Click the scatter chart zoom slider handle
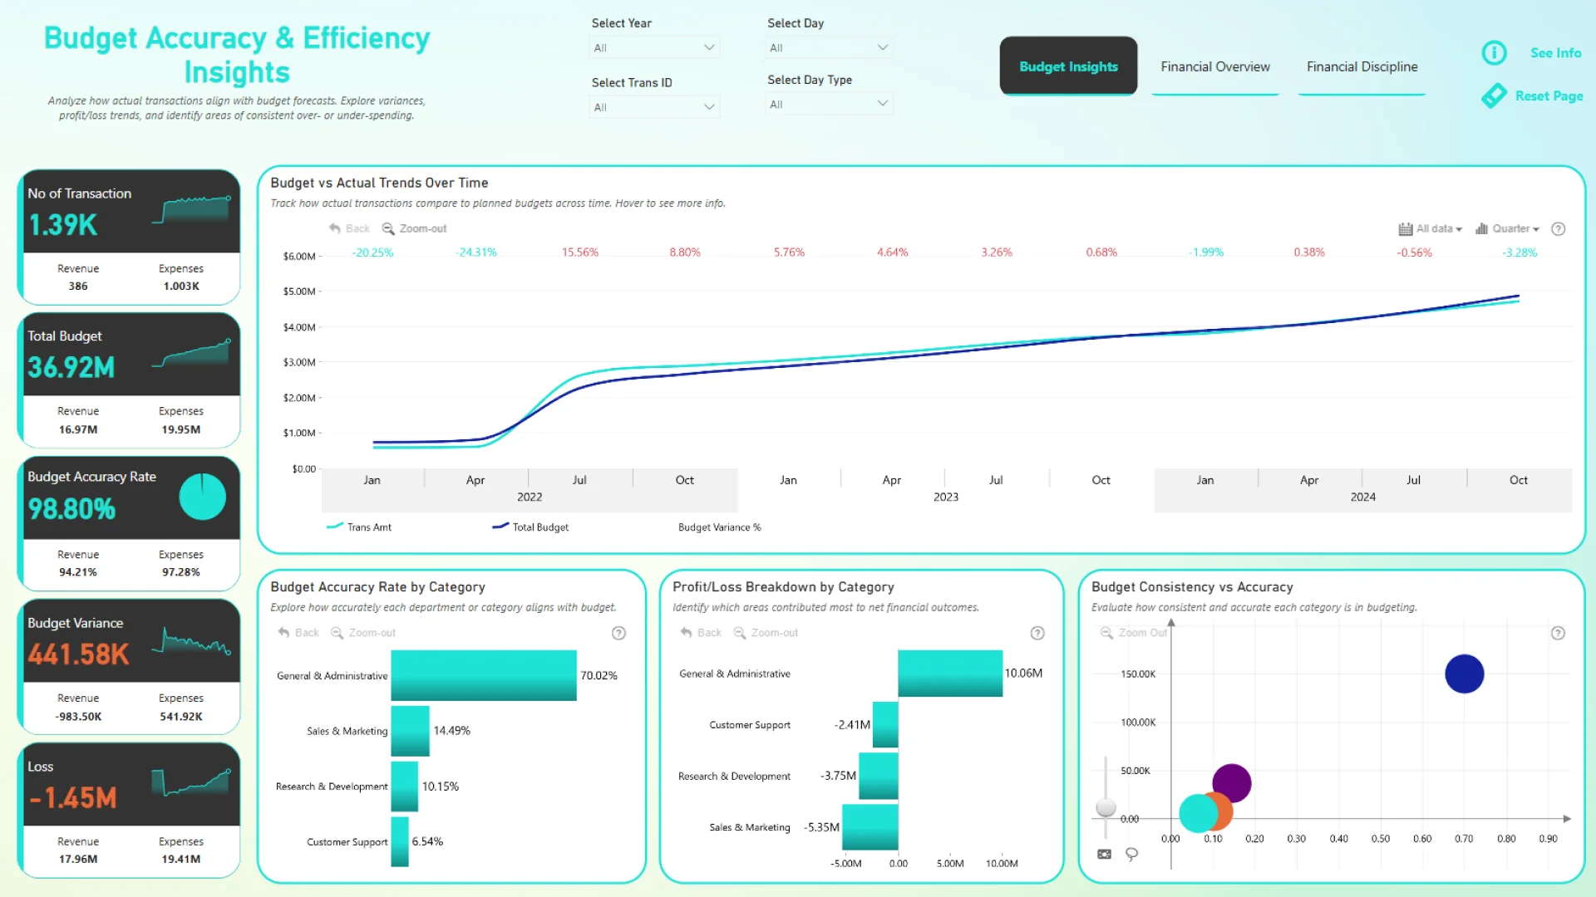Image resolution: width=1596 pixels, height=897 pixels. click(1106, 806)
